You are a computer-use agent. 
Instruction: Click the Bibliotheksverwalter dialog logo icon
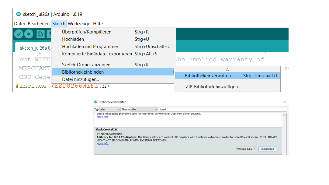96,102
